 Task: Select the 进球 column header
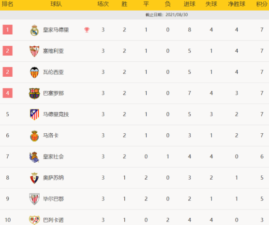(x=189, y=4)
